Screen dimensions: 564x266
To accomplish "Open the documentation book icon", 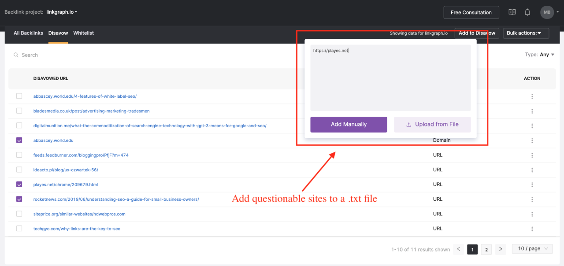I will (x=512, y=12).
